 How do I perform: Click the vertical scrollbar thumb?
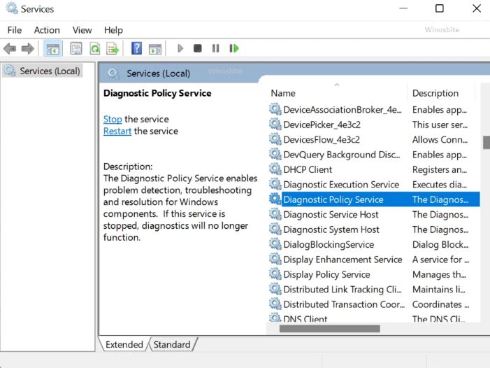click(x=487, y=142)
